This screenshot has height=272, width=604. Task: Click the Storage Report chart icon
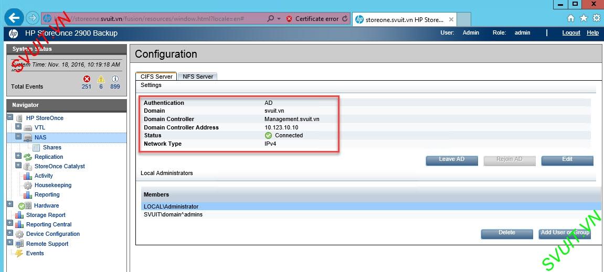19,215
